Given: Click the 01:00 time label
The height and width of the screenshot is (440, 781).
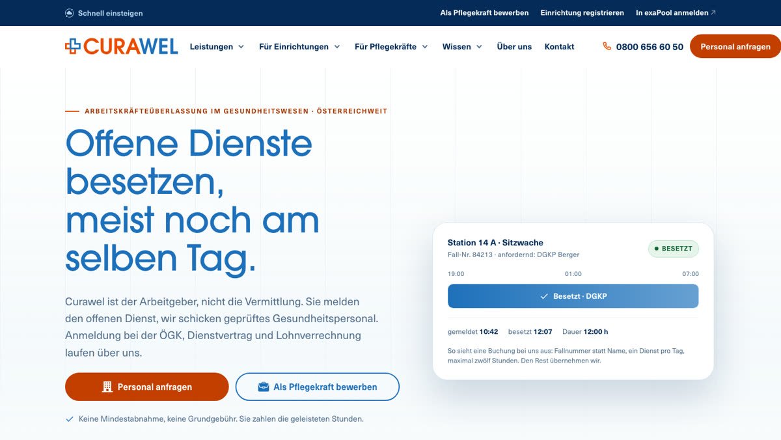Looking at the screenshot, I should [573, 274].
